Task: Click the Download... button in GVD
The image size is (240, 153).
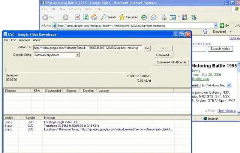Action: [x=163, y=55]
